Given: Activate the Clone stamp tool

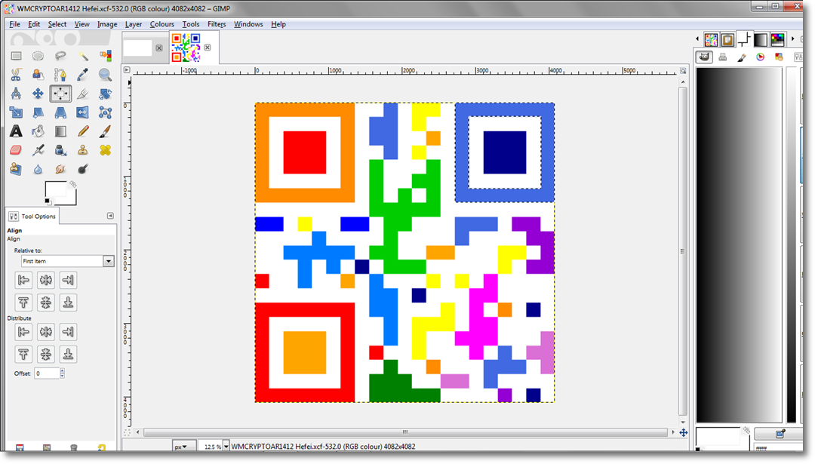Looking at the screenshot, I should (x=83, y=150).
